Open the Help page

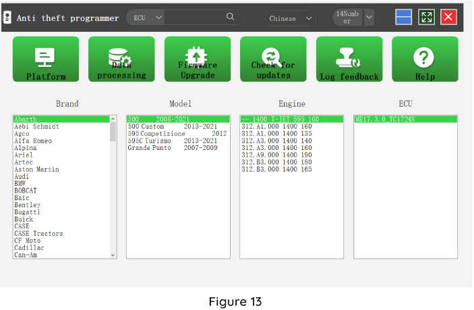point(425,59)
